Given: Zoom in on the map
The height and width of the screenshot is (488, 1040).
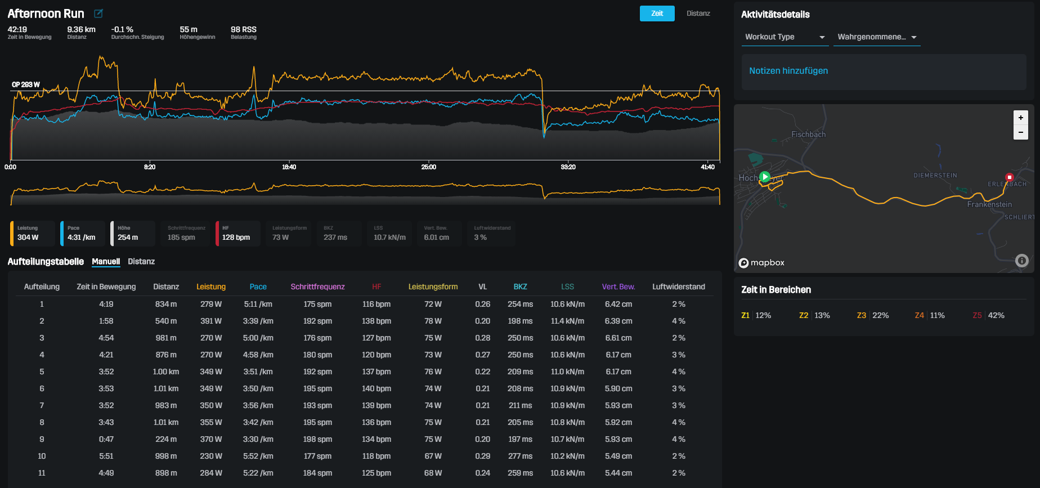Looking at the screenshot, I should [1020, 118].
